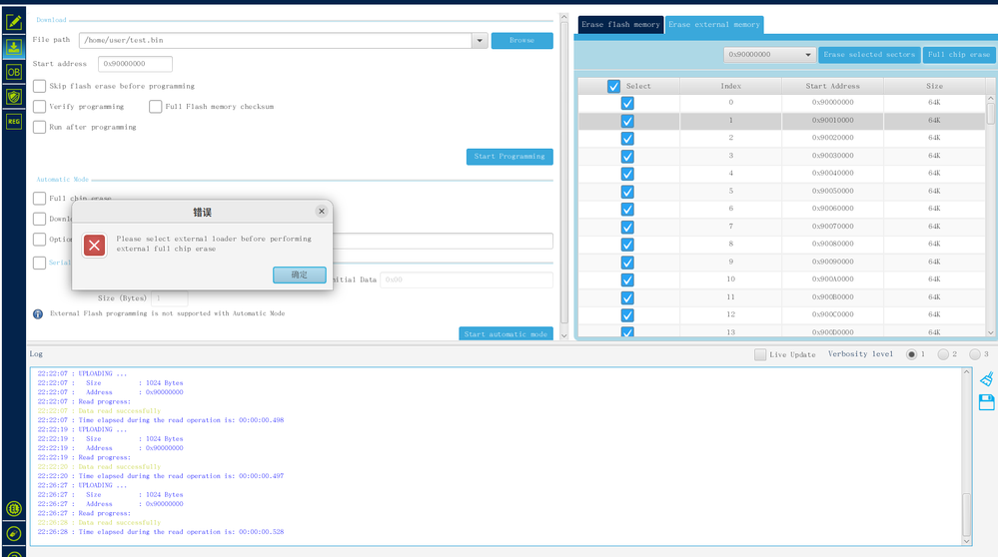The height and width of the screenshot is (557, 998).
Task: Close the error dialog with the X icon
Action: [322, 211]
